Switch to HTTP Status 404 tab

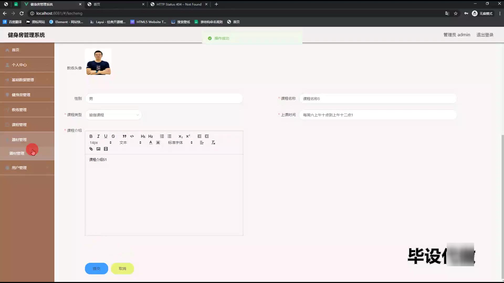point(179,4)
